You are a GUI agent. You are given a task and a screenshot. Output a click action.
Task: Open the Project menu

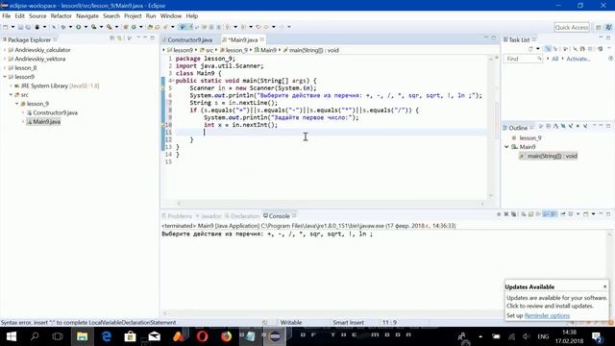(133, 16)
